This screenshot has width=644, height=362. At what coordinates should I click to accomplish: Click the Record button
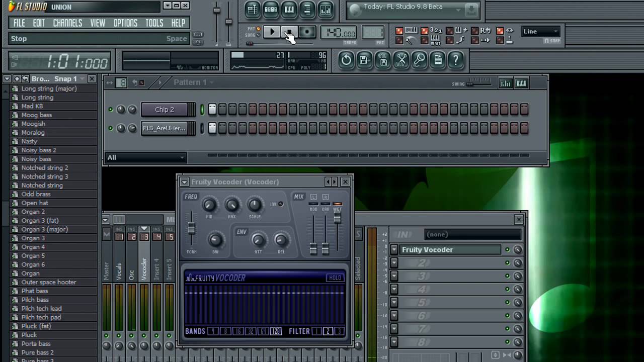coord(307,32)
